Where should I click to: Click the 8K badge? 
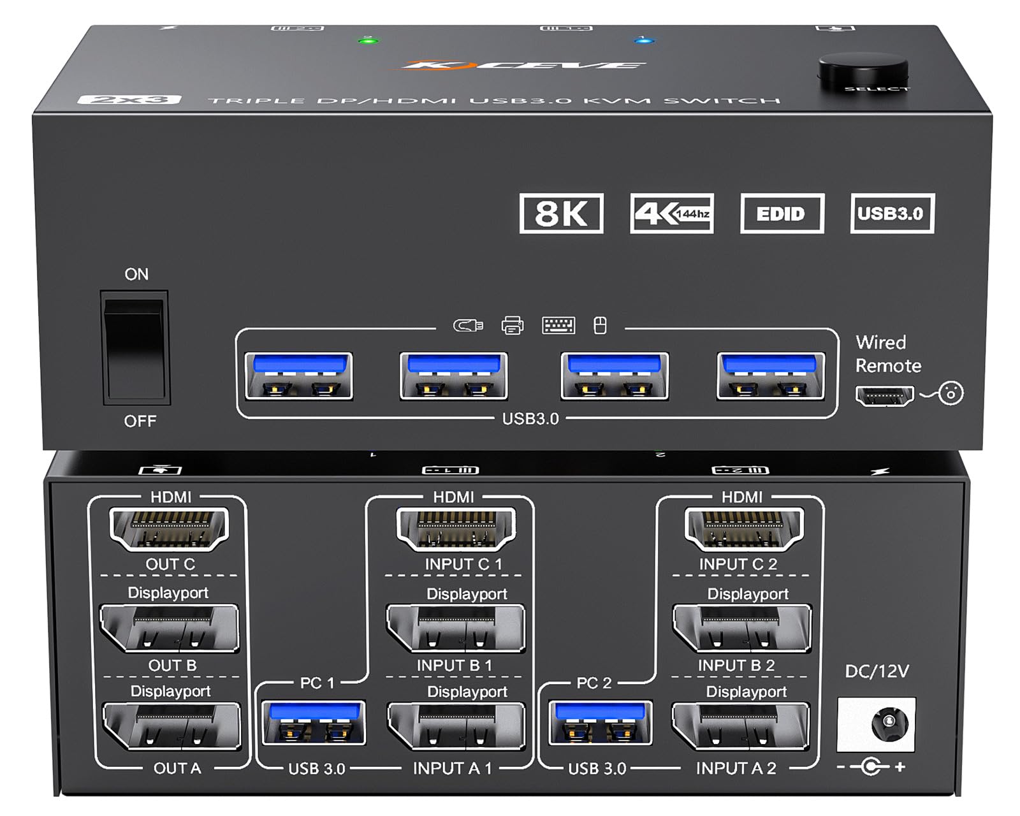click(x=561, y=214)
